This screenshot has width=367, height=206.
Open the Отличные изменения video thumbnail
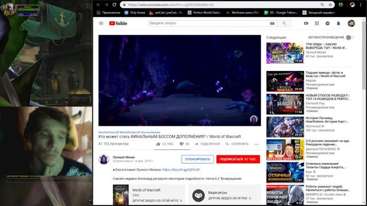[285, 173]
